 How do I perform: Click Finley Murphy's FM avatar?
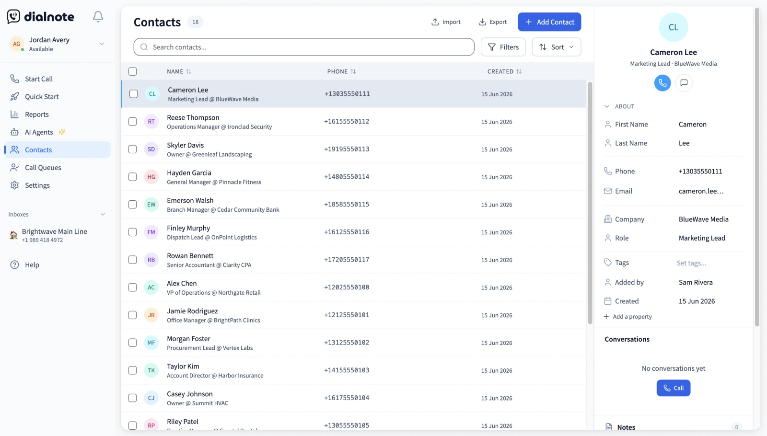pyautogui.click(x=151, y=232)
